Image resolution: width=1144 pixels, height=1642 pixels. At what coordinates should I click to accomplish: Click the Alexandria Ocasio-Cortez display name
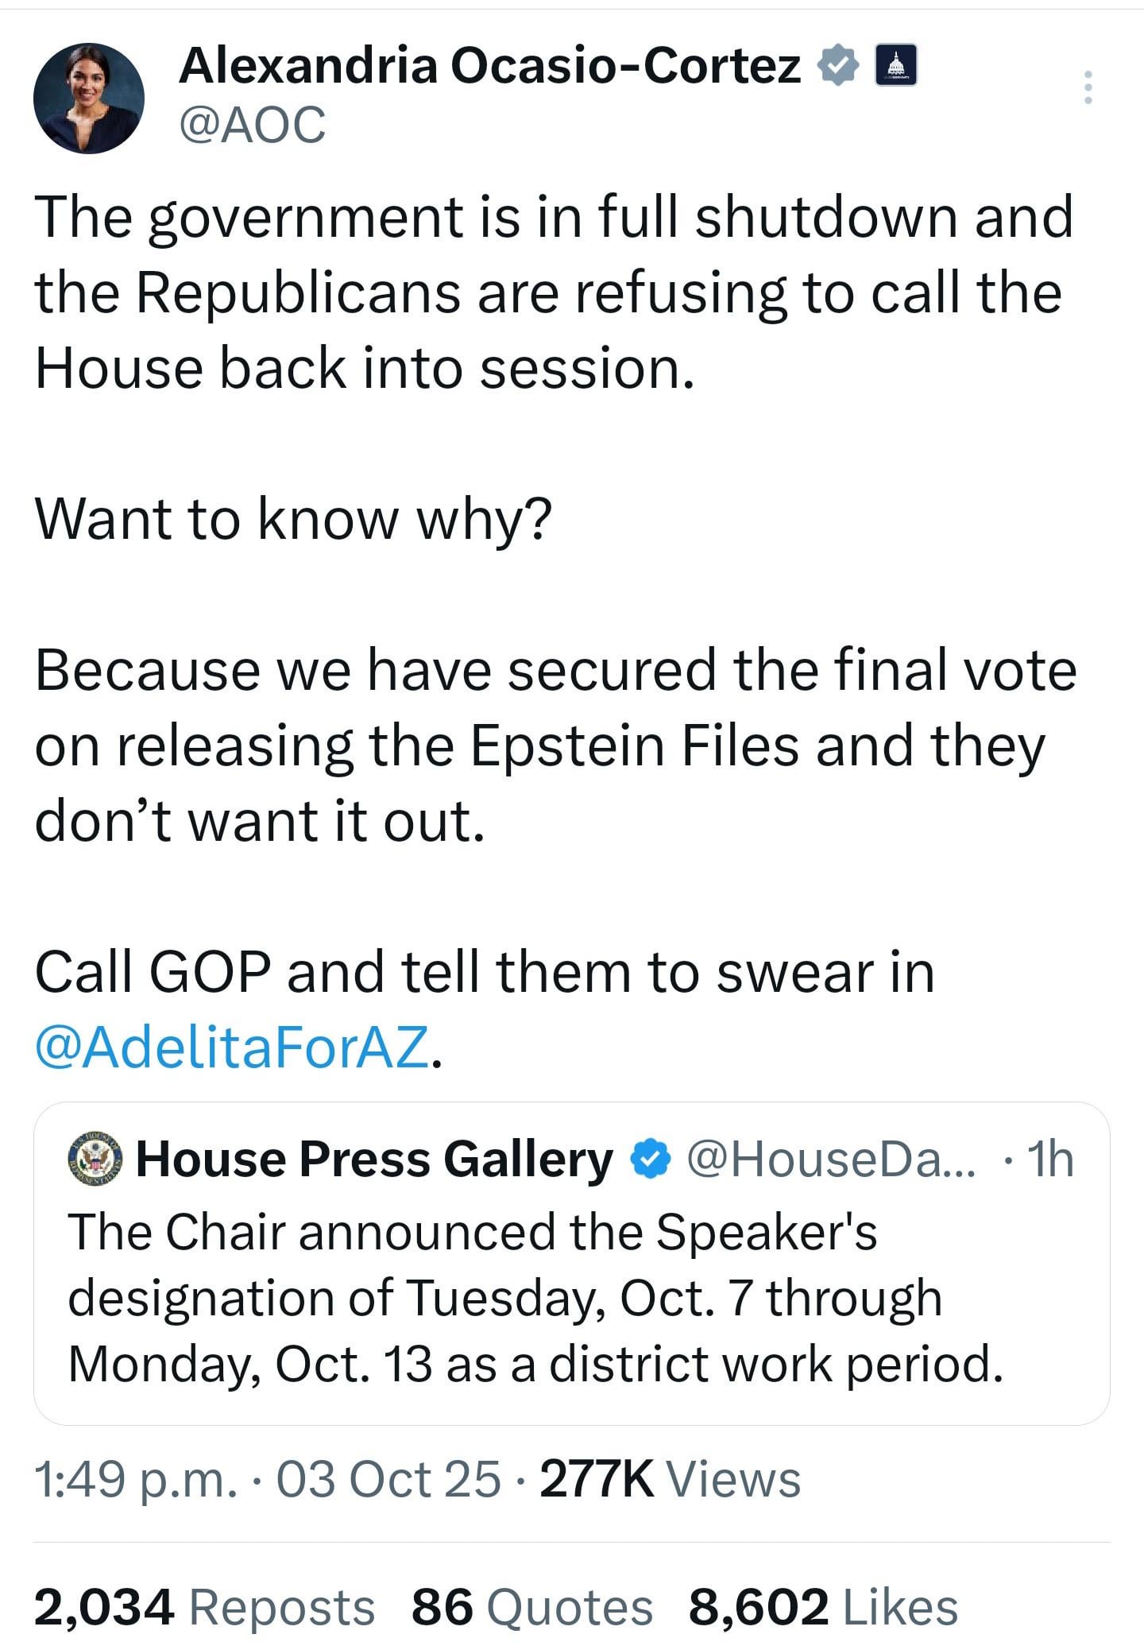pyautogui.click(x=489, y=65)
